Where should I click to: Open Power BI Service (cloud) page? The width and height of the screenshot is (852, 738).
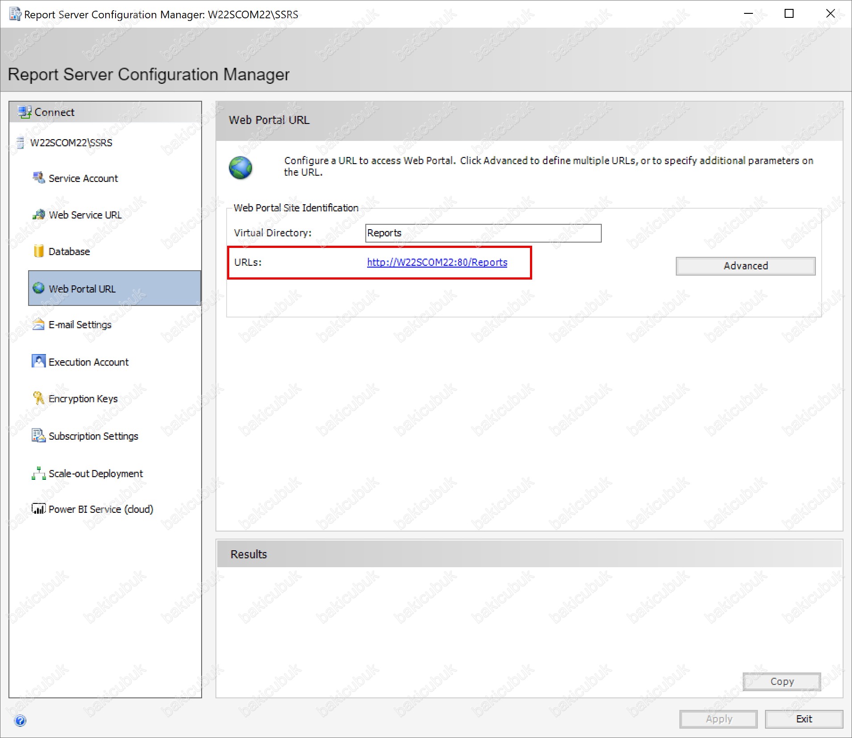[101, 509]
